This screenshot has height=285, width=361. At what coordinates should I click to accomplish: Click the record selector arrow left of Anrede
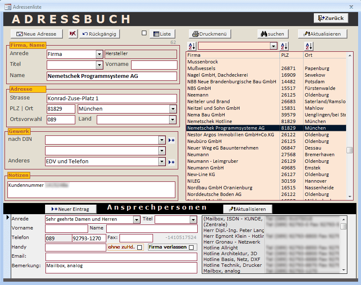(7, 217)
